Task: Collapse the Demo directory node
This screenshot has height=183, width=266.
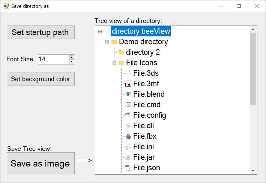Action: point(107,42)
